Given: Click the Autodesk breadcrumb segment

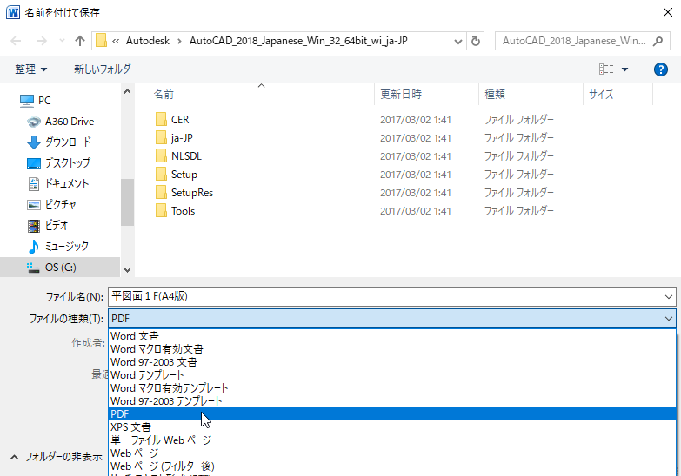Looking at the screenshot, I should (x=148, y=41).
